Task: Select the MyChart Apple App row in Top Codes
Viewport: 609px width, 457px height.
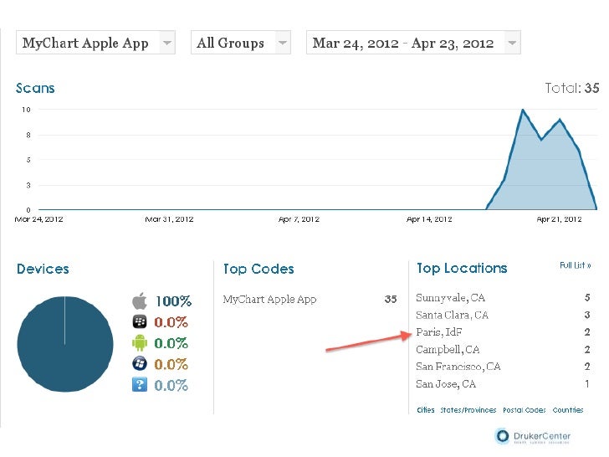Action: coord(310,300)
